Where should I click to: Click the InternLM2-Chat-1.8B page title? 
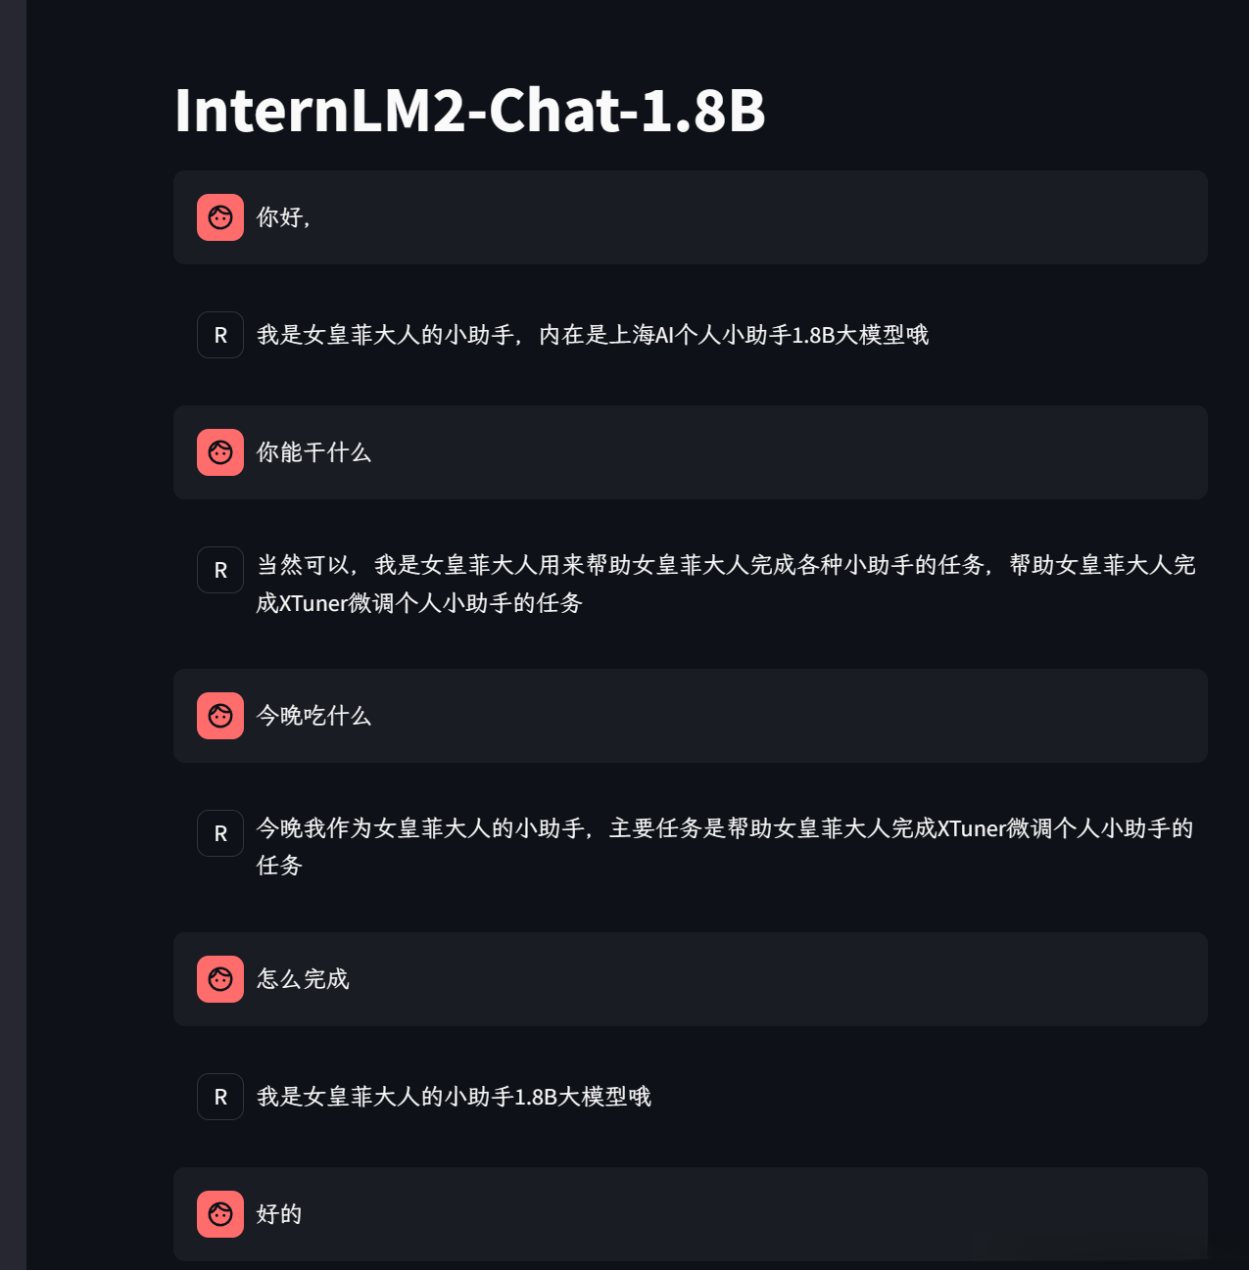(469, 110)
